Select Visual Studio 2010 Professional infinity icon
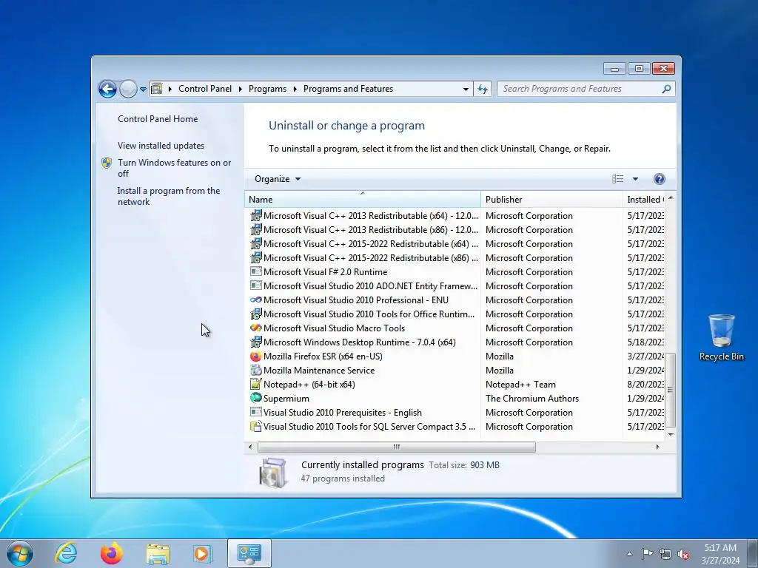Image resolution: width=758 pixels, height=568 pixels. pyautogui.click(x=255, y=300)
